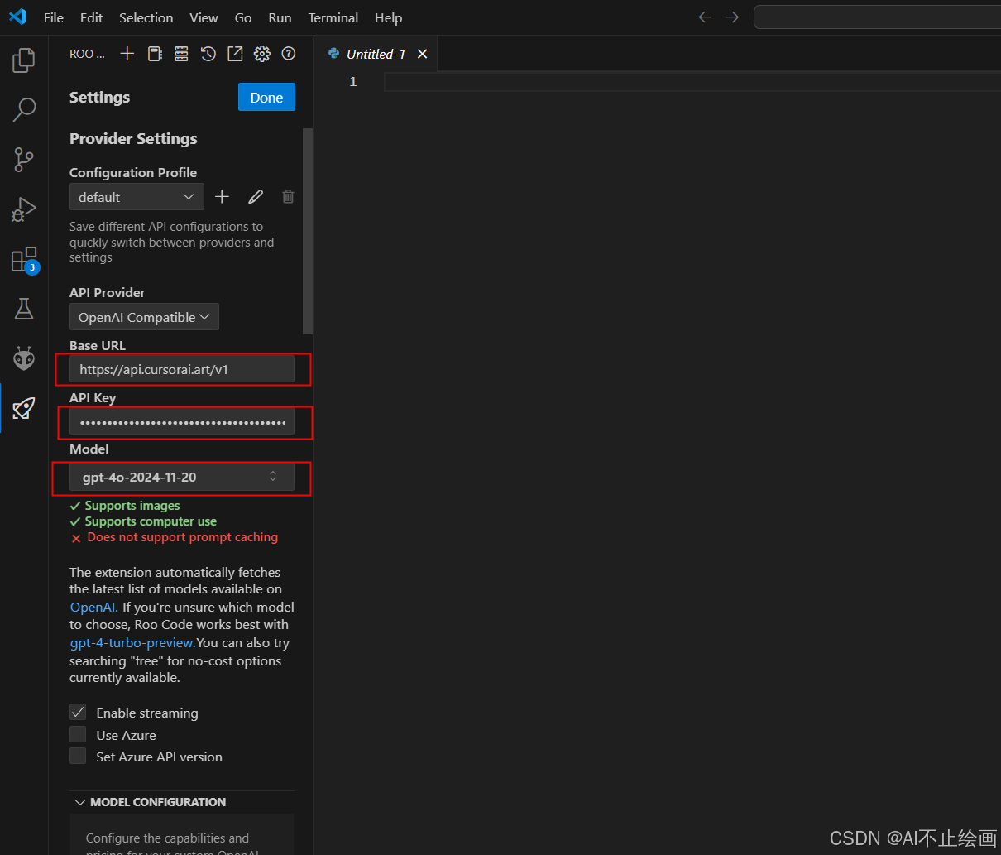Open the Model gpt-4o-2024-11-20 selector
This screenshot has width=1001, height=855.
tap(181, 477)
